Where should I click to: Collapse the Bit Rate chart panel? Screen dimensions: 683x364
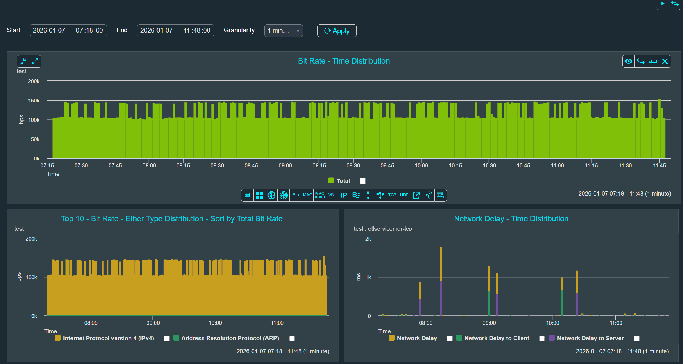23,61
